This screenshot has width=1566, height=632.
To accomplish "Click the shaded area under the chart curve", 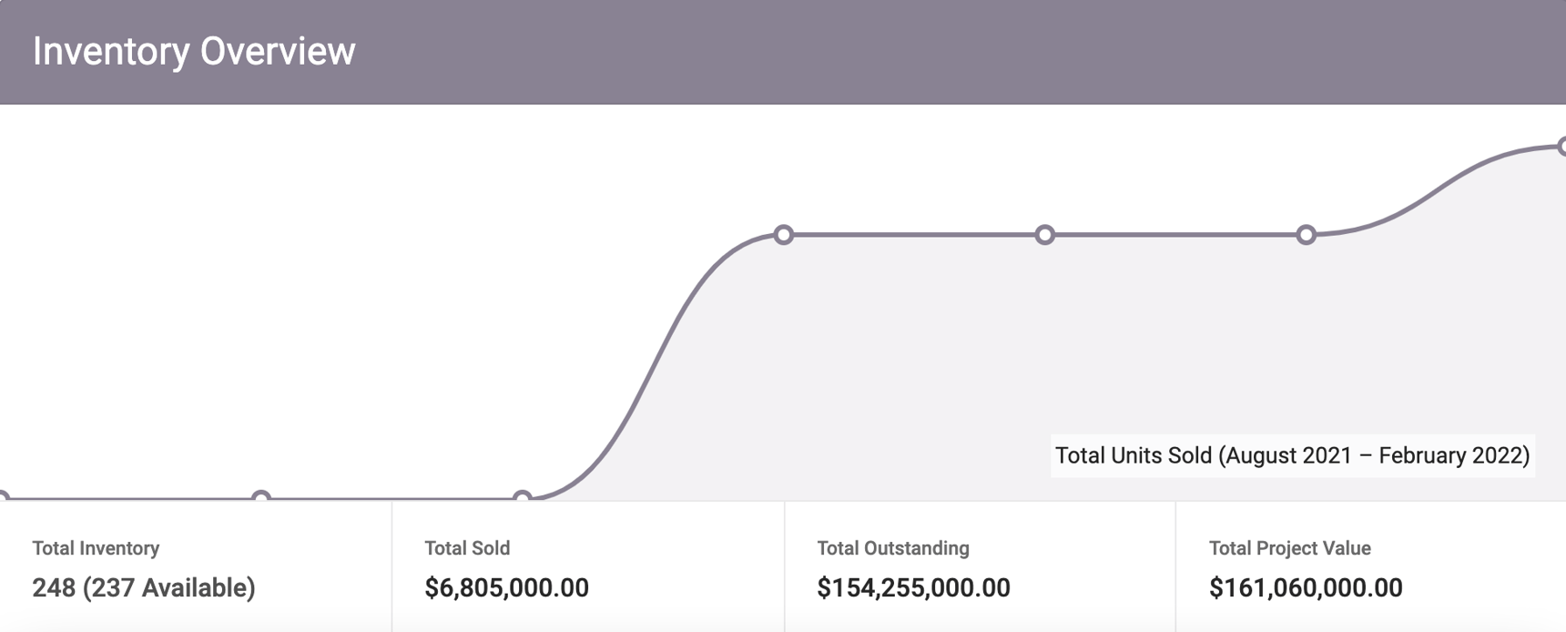I will [910, 364].
